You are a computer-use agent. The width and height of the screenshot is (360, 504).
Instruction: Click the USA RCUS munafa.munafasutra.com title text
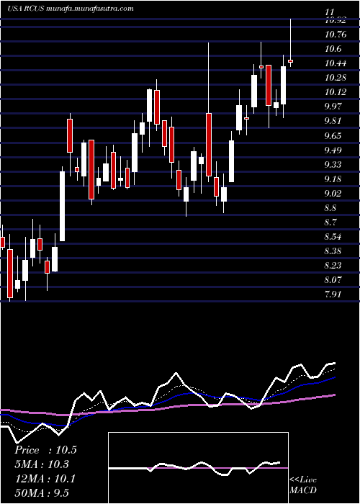(71, 9)
